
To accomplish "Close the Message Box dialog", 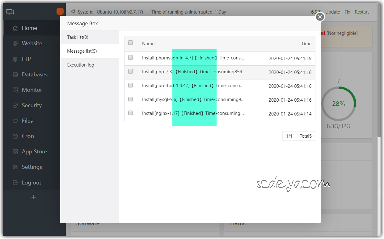I will 320,17.
